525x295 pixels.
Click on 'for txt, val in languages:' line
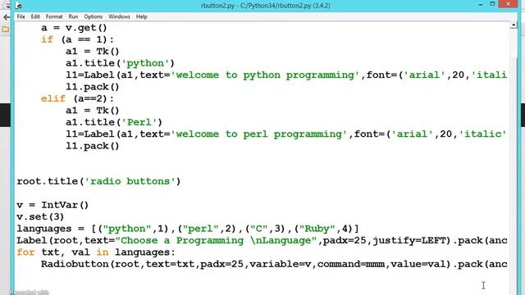[x=96, y=252]
